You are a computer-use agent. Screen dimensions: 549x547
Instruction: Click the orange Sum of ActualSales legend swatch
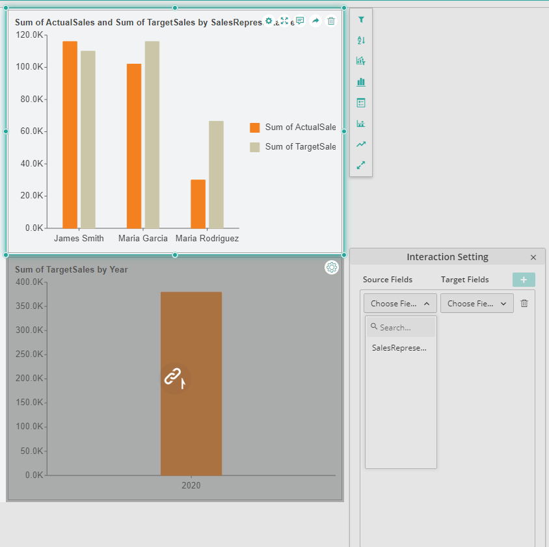(x=255, y=127)
